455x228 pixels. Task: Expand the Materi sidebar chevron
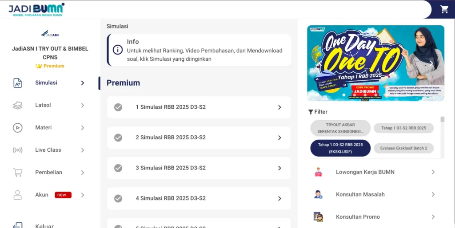[83, 128]
